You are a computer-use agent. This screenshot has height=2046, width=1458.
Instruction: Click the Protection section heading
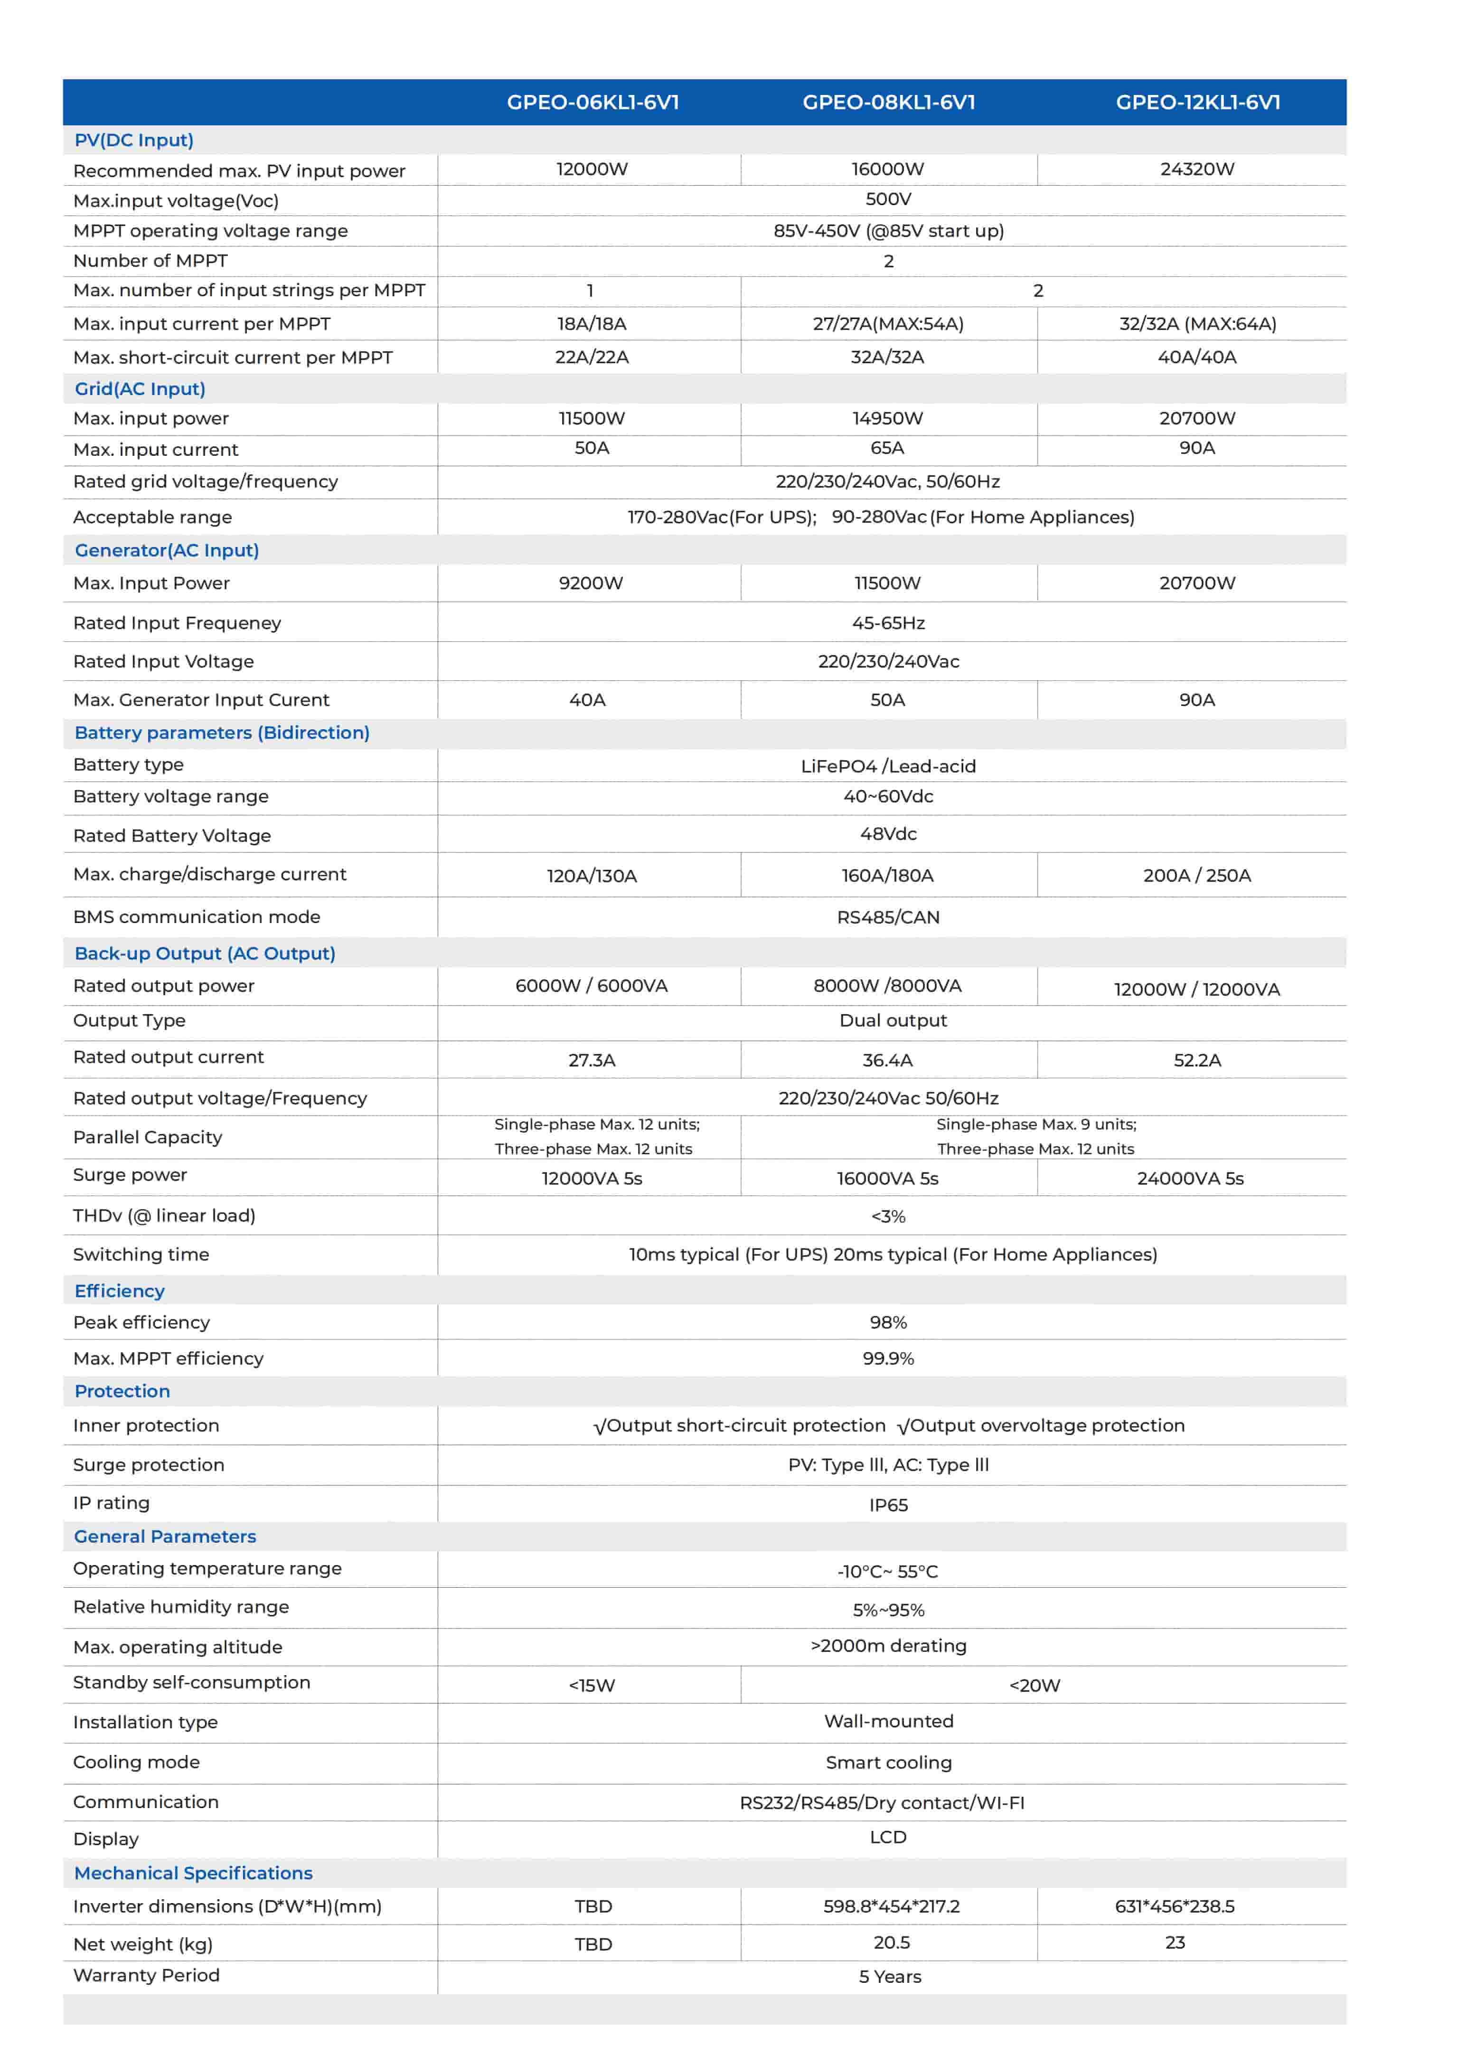[122, 1391]
